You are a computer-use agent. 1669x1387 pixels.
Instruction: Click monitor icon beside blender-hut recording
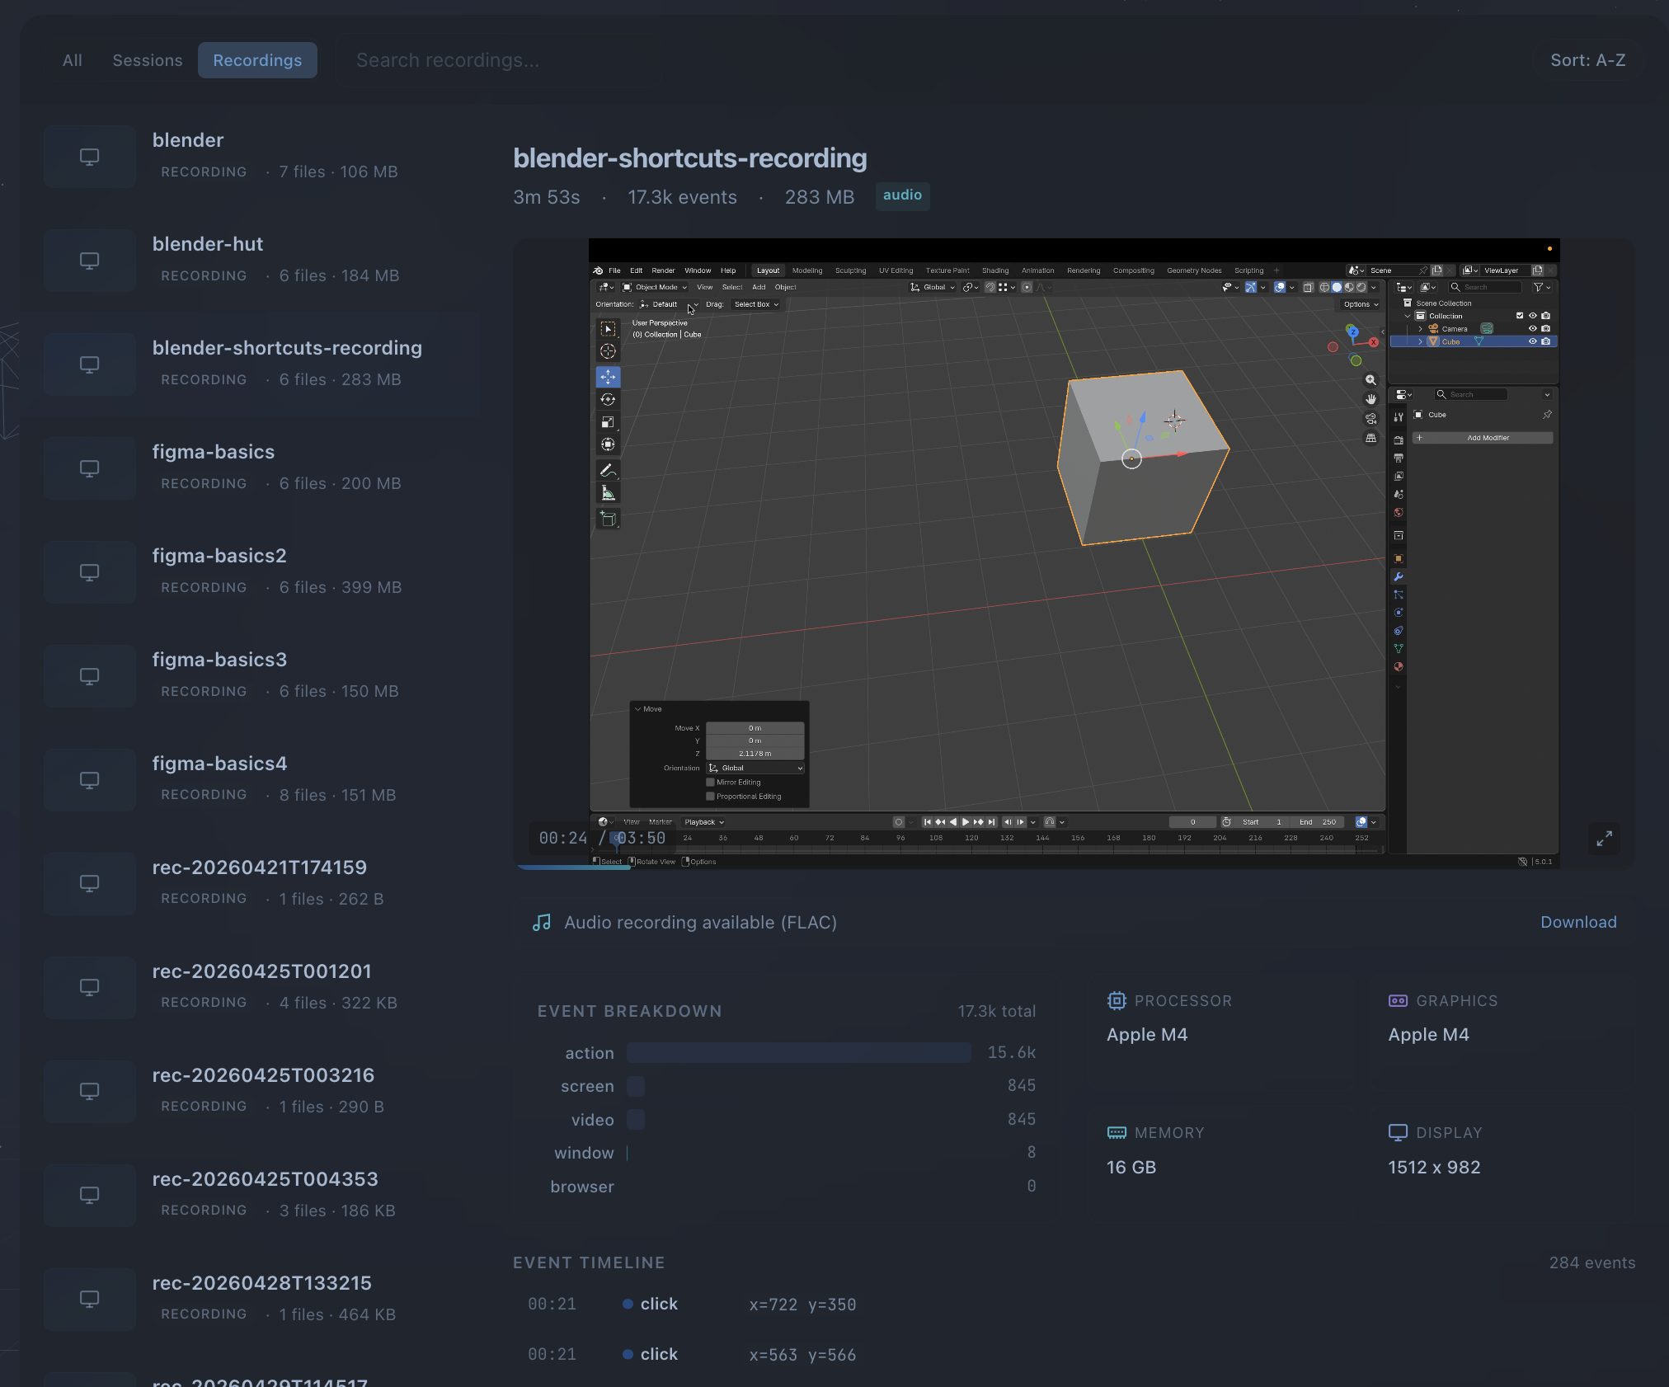click(x=90, y=261)
